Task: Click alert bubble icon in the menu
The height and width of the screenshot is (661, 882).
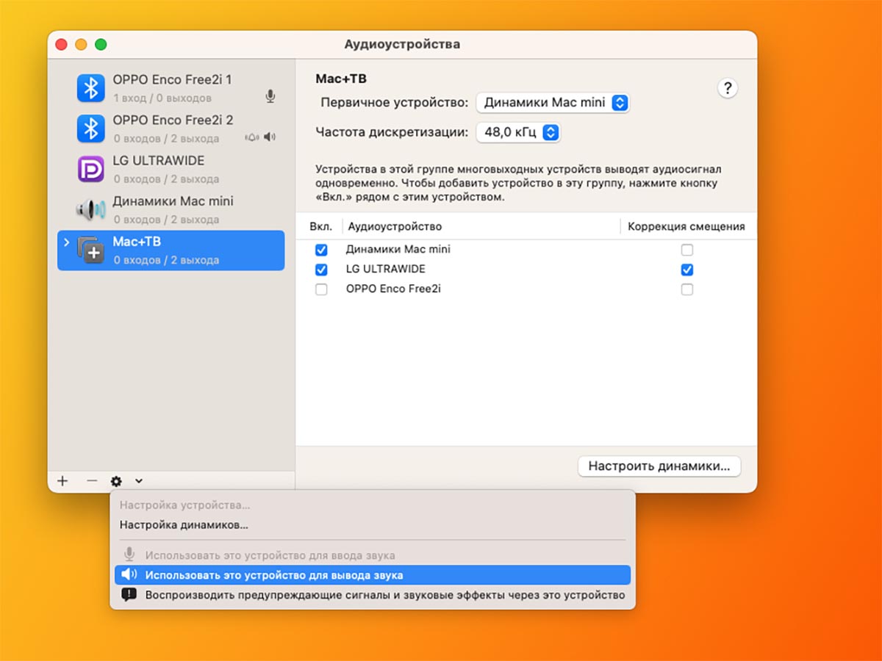Action: 129,595
